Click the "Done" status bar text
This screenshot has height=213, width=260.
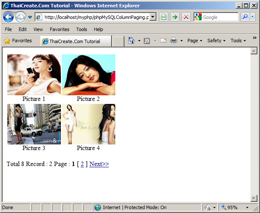pyautogui.click(x=8, y=207)
